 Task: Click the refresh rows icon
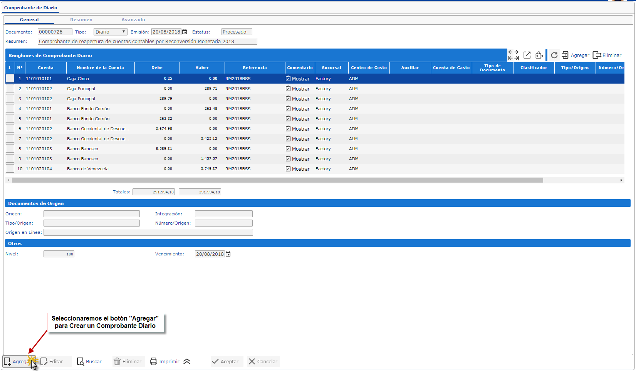(554, 55)
